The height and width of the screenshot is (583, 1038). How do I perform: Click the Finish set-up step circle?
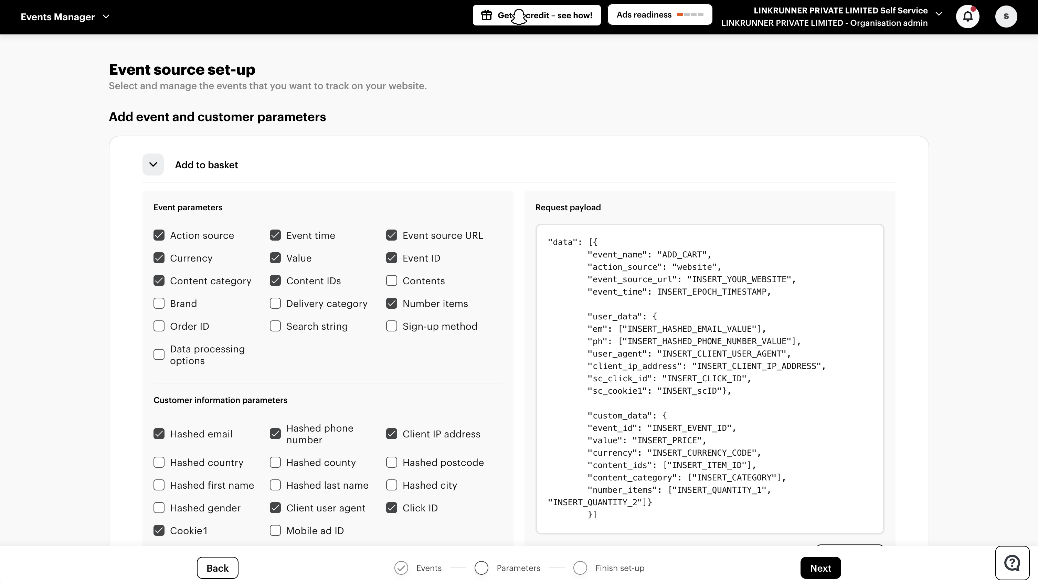pyautogui.click(x=580, y=568)
